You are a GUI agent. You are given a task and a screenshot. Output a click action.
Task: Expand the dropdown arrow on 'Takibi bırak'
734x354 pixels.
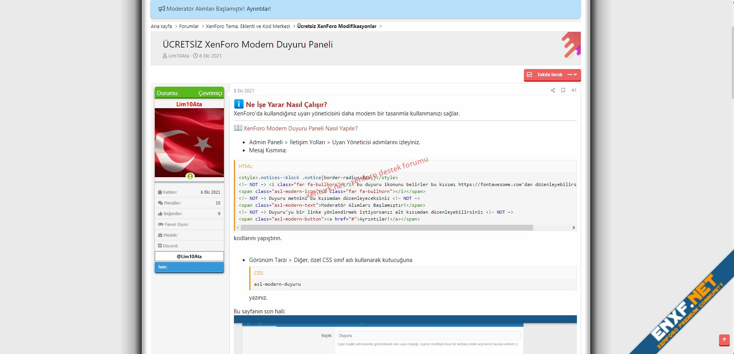tap(573, 75)
